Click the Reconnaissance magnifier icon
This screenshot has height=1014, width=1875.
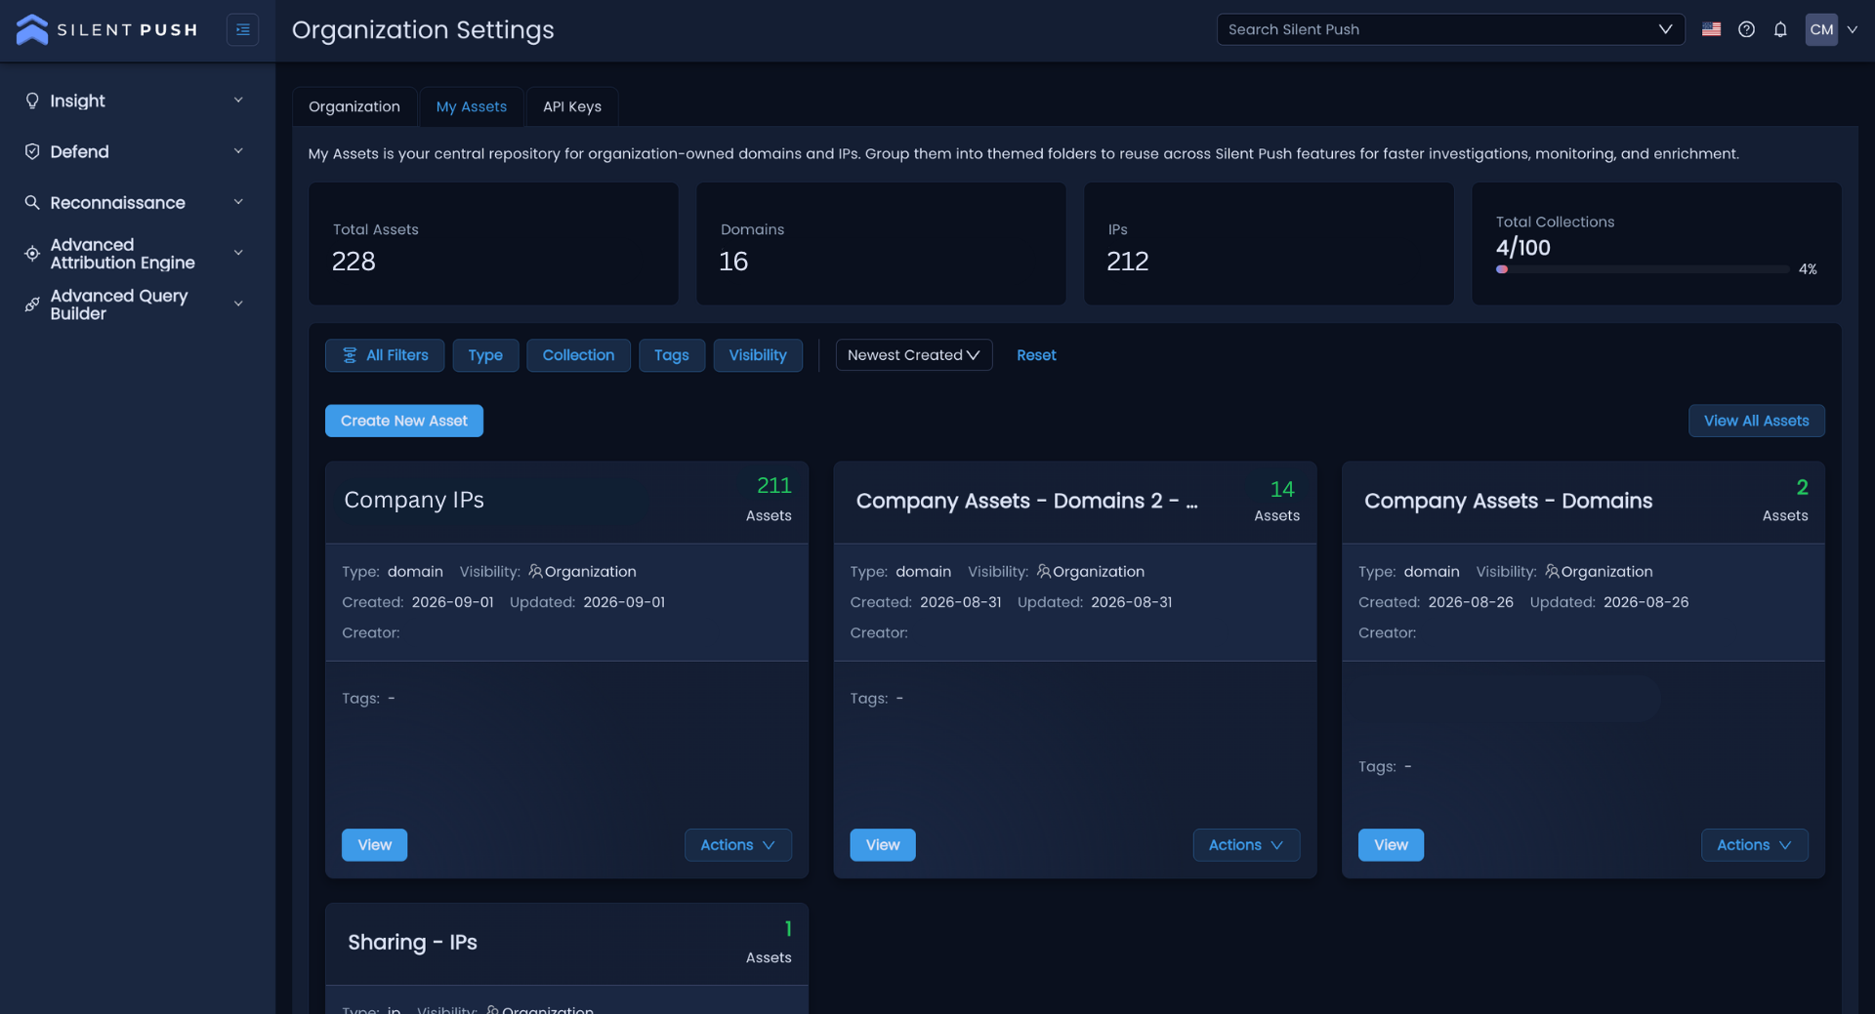[32, 202]
